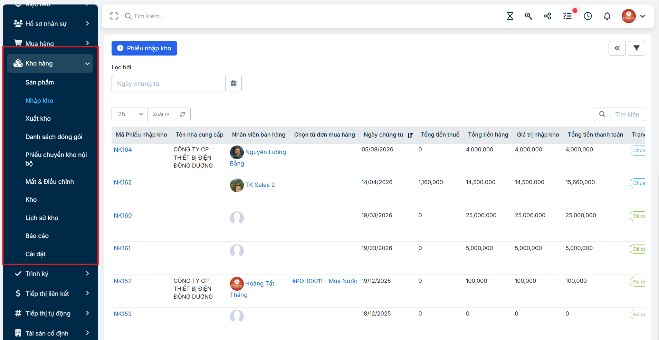The width and height of the screenshot is (659, 340).
Task: Click the table search magnifier icon
Action: (x=602, y=114)
